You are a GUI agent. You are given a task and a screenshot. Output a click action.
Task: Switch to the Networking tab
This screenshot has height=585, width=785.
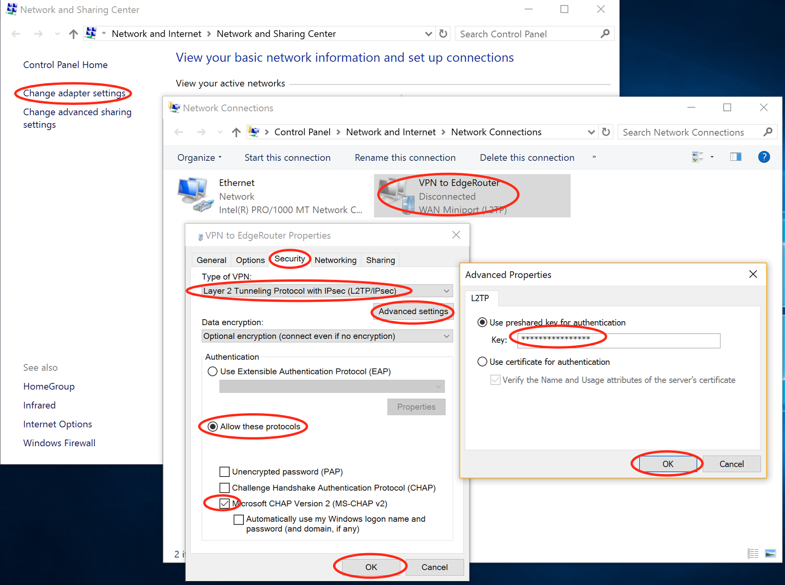coord(336,260)
